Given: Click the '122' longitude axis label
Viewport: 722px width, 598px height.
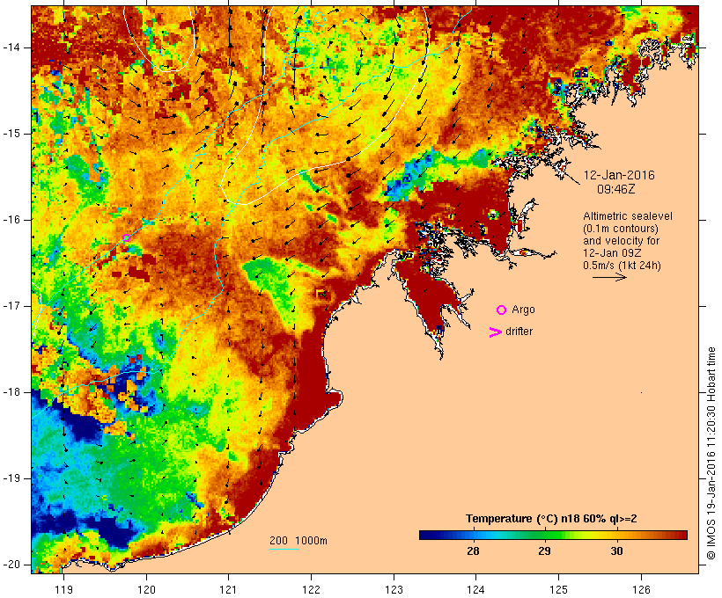Looking at the screenshot, I should click(x=311, y=589).
